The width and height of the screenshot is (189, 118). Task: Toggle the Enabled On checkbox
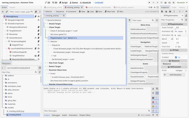[x=176, y=57]
